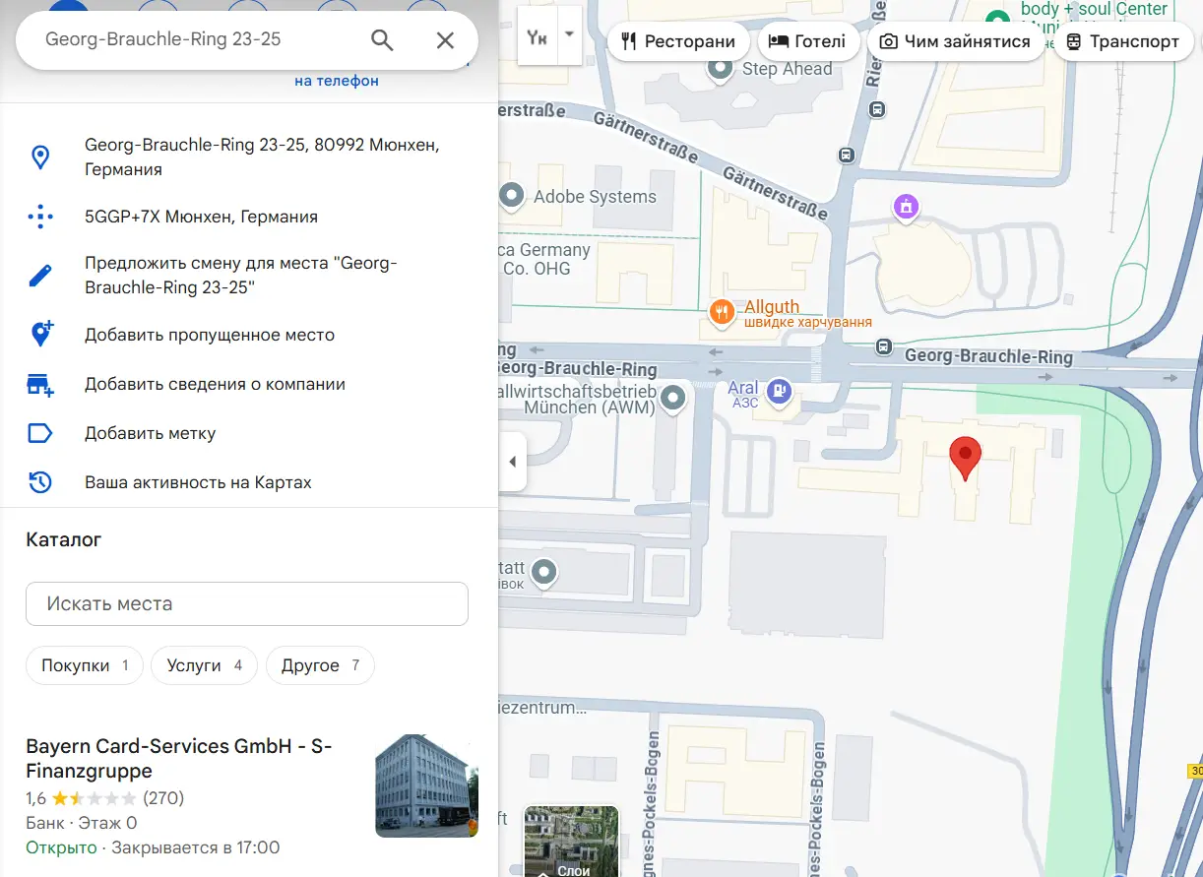
Task: Click the purple marker near Gärtnerstraße
Action: click(906, 207)
